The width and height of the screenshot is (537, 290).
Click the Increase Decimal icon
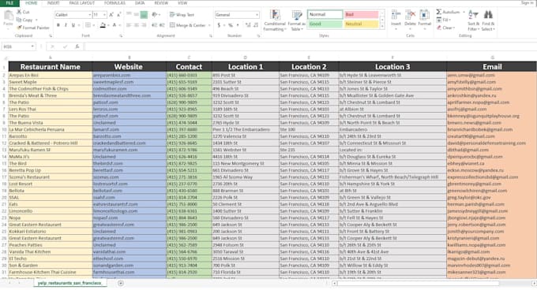[x=248, y=25]
